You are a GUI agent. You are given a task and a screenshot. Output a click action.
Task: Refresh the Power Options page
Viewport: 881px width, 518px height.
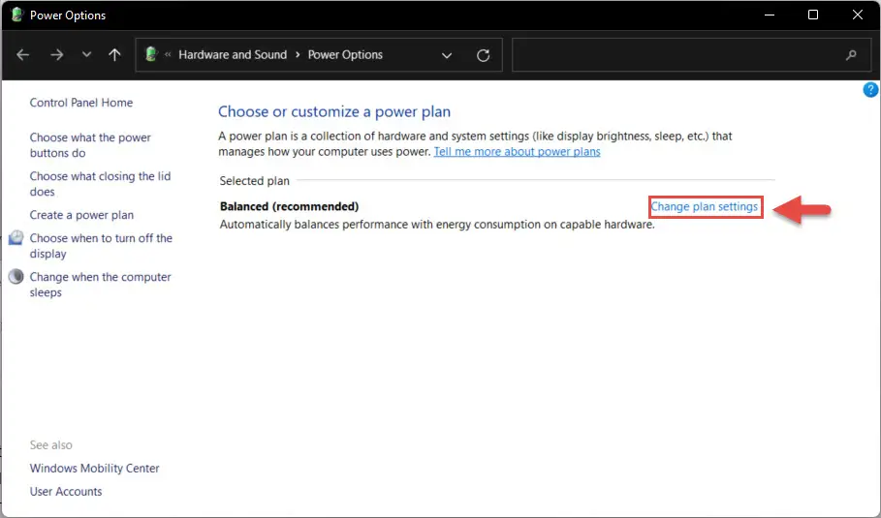[x=483, y=55]
